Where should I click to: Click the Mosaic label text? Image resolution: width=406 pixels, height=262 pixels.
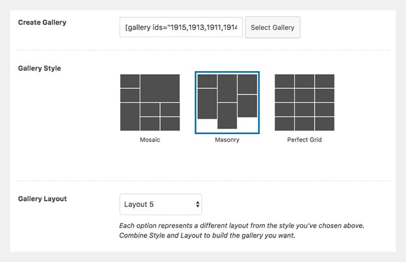(150, 140)
